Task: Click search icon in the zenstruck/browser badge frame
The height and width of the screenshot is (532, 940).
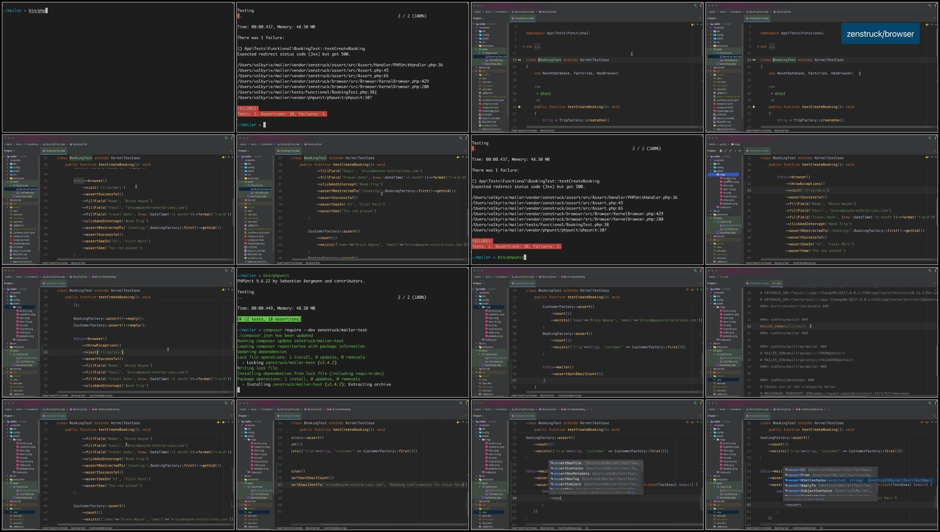Action: (x=930, y=5)
